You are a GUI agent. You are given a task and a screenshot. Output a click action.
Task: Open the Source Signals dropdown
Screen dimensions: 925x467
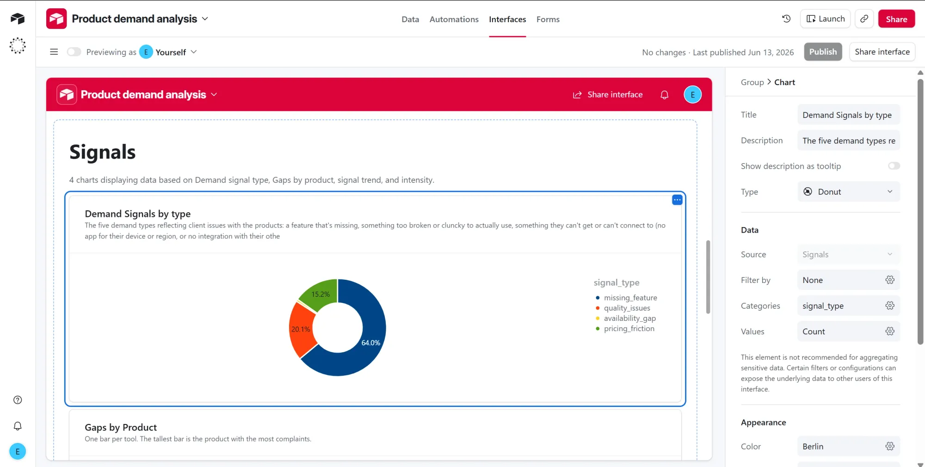[849, 254]
